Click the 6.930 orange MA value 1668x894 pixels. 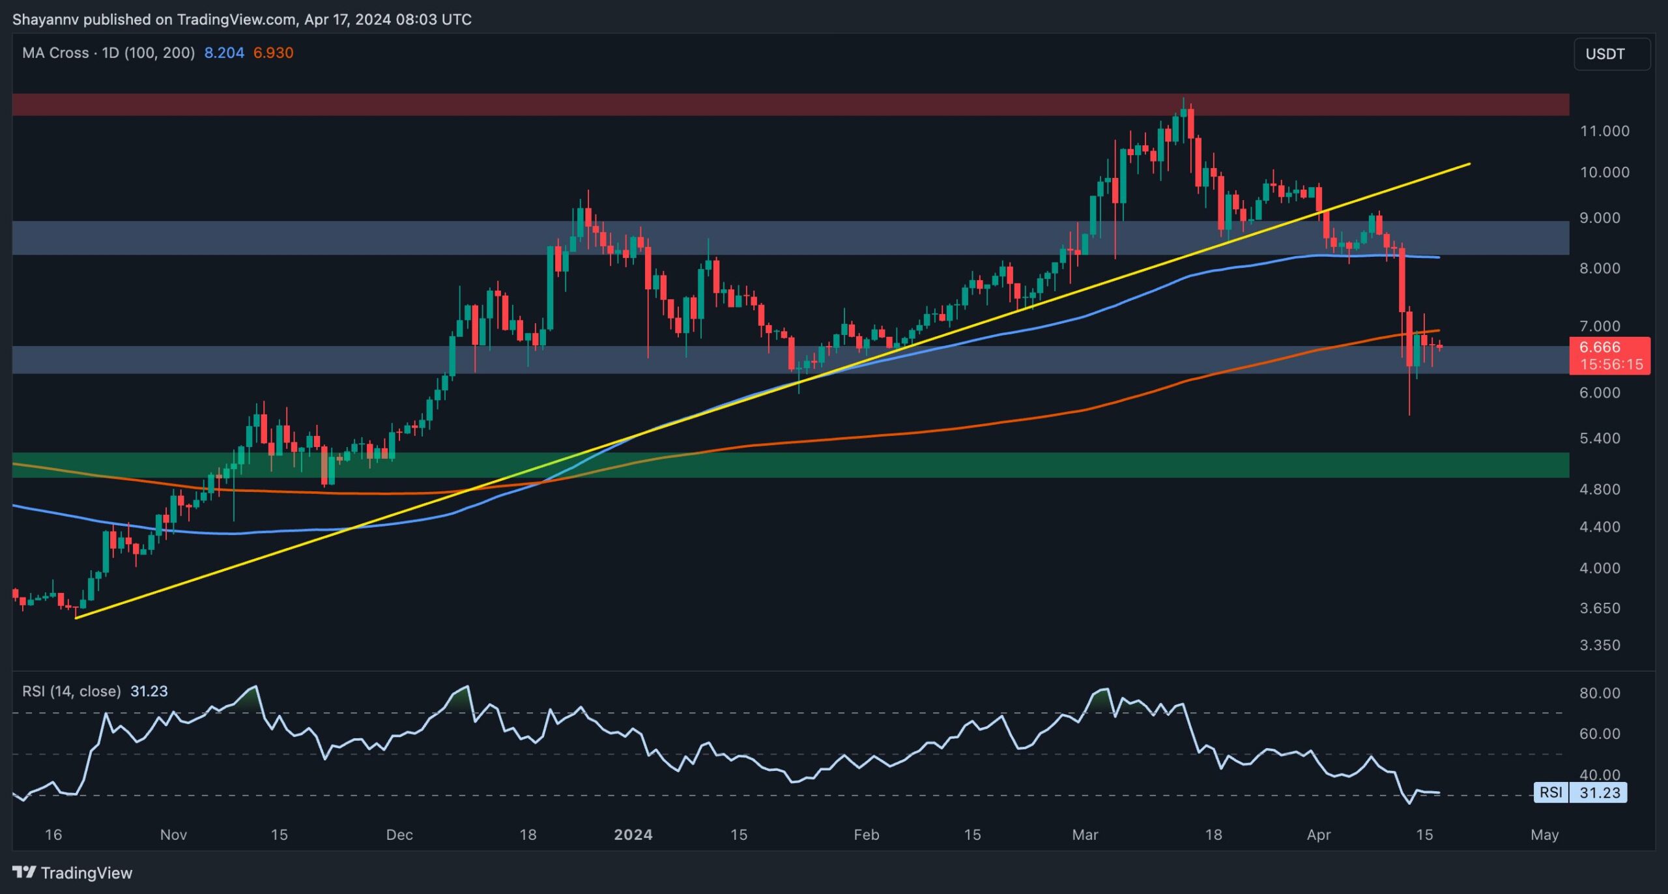point(273,53)
